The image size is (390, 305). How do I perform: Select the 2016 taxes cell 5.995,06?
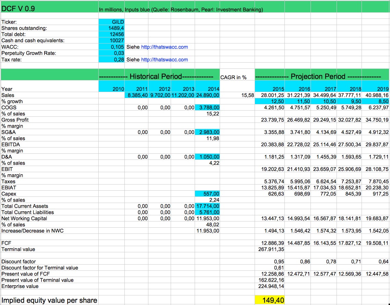point(298,181)
